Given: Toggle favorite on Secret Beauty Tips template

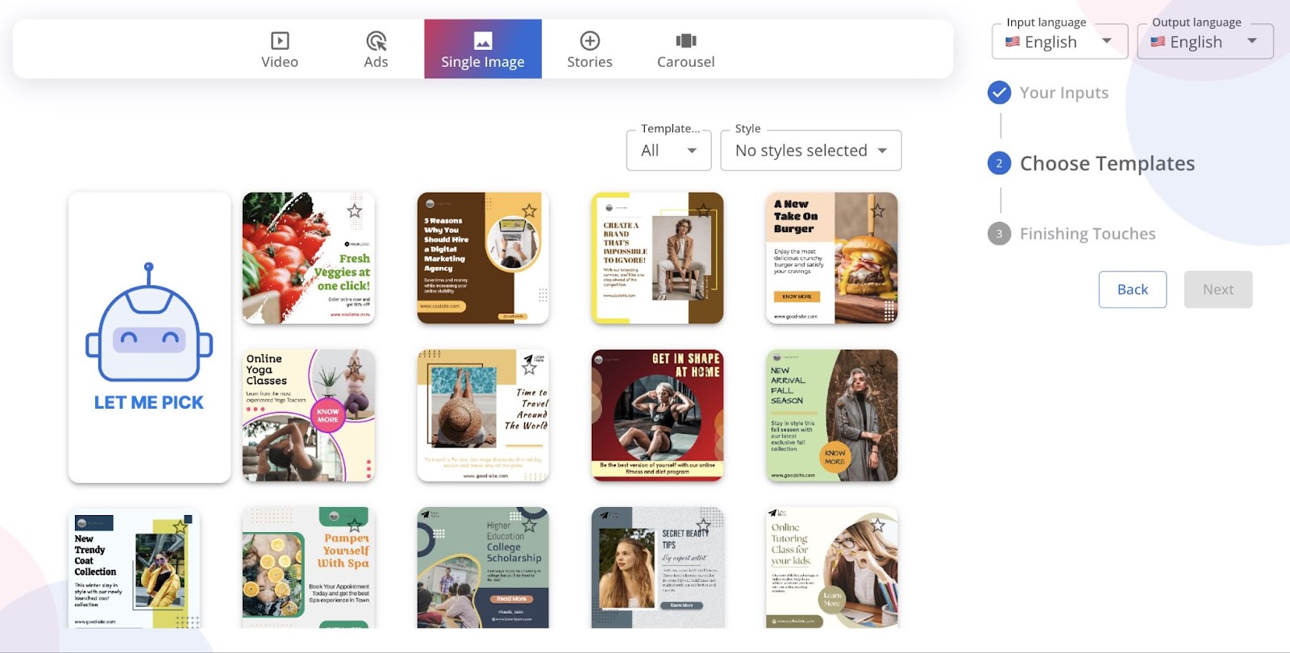Looking at the screenshot, I should tap(703, 526).
